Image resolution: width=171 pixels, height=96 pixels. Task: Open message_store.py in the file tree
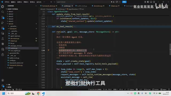click(16, 46)
